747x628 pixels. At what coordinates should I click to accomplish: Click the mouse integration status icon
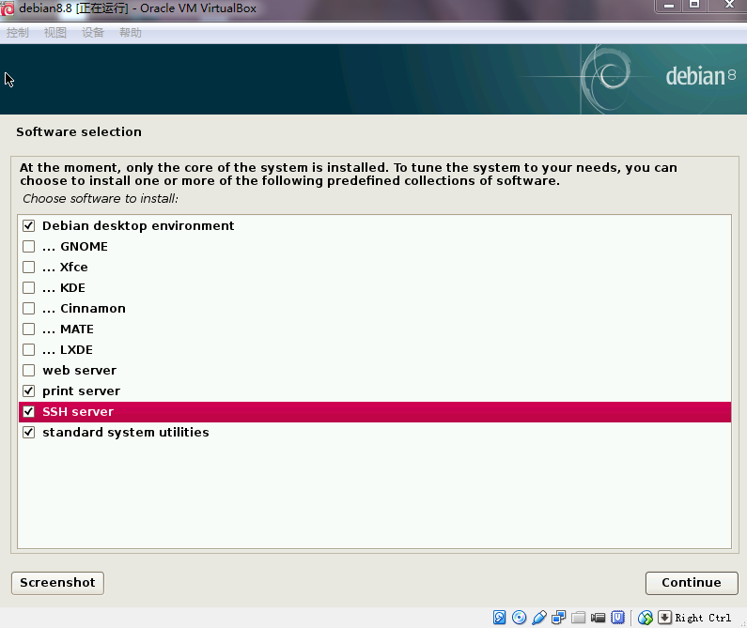point(646,618)
